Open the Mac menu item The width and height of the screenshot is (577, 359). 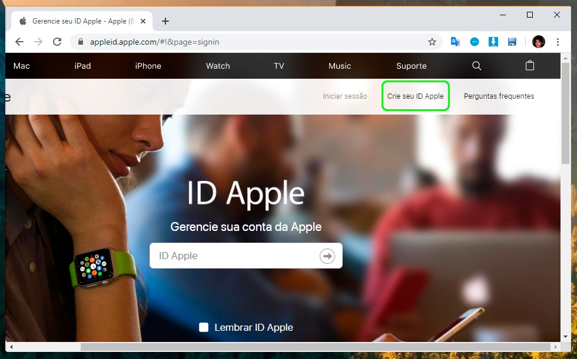coord(21,66)
